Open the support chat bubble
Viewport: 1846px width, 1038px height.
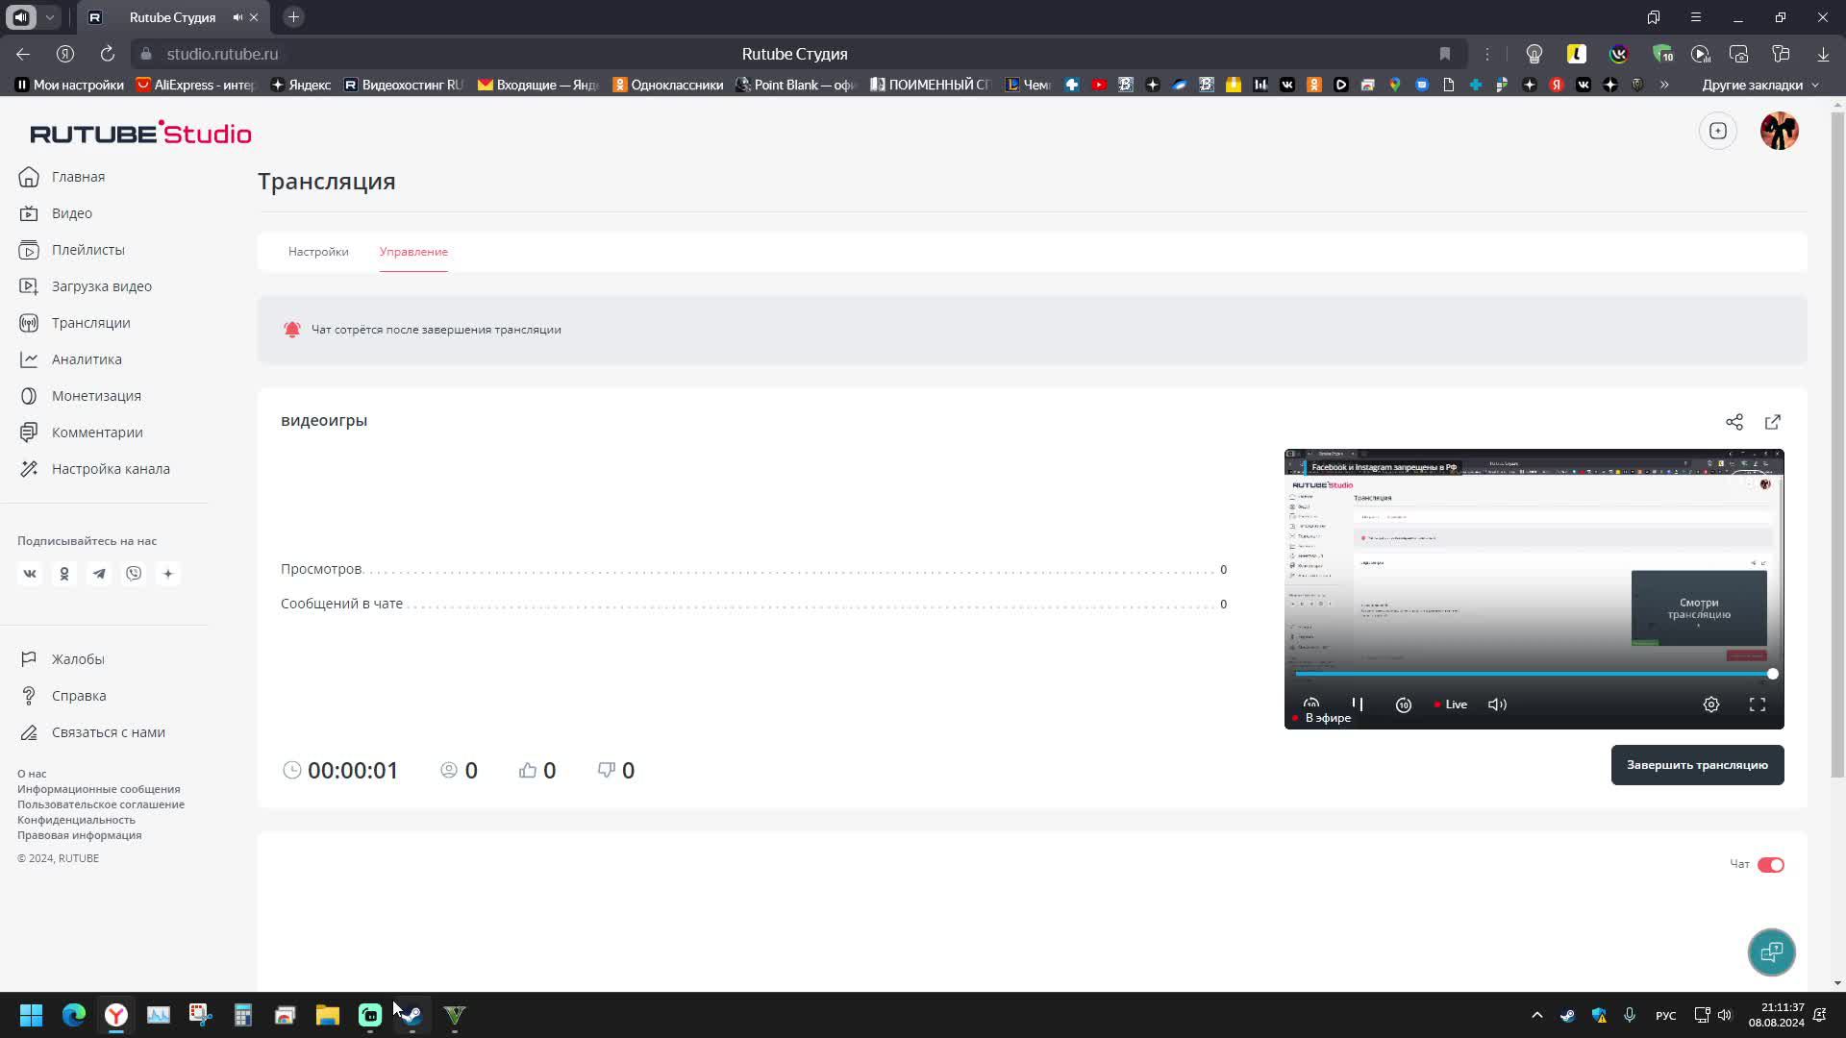1770,951
